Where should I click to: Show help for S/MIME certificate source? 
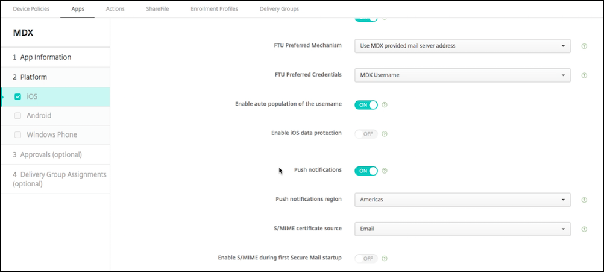click(584, 229)
